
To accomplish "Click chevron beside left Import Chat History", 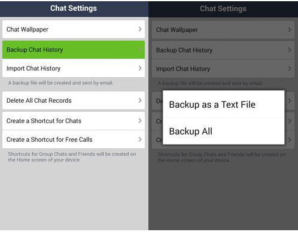I will click(140, 68).
